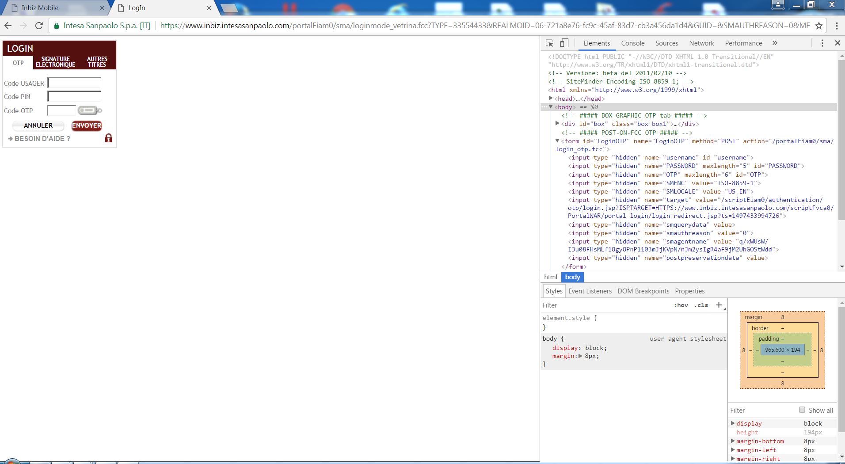Click the site secure lock icon
Screen dimensions: 845x464
click(56, 26)
